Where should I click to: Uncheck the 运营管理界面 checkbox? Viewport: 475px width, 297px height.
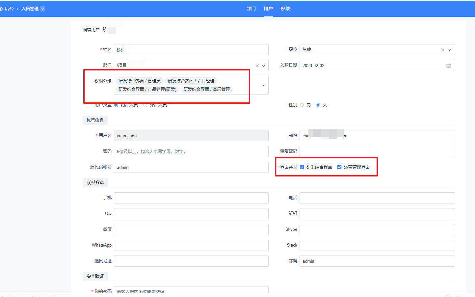[x=339, y=167]
